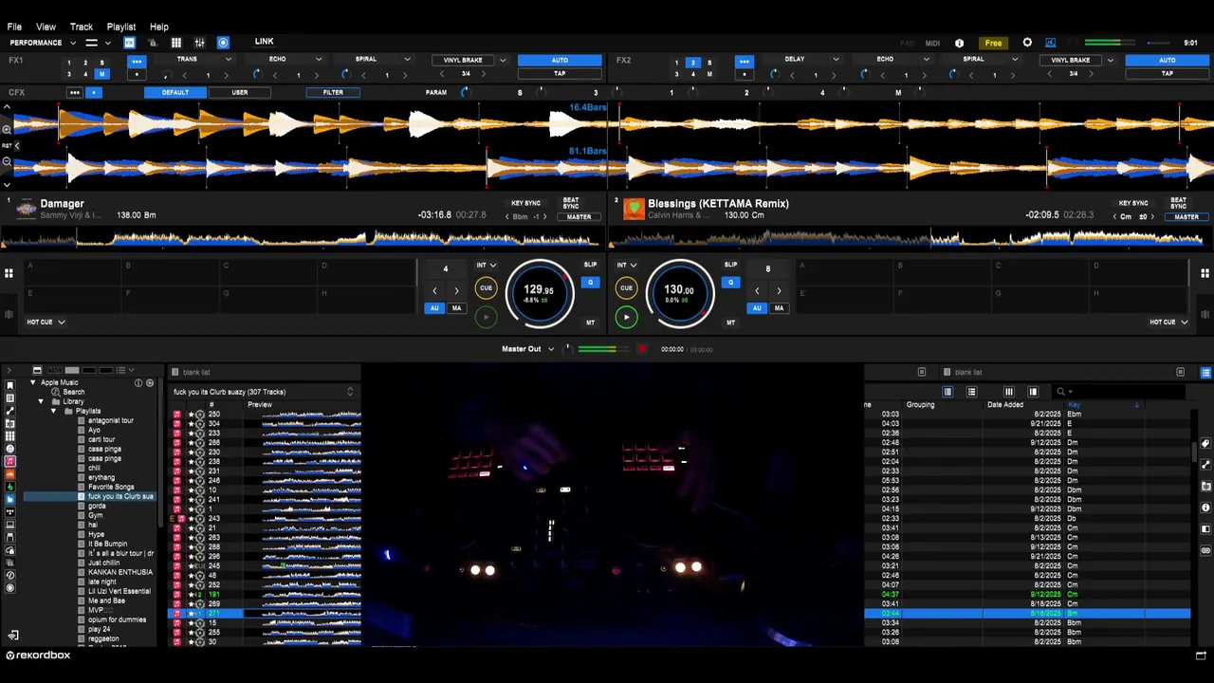Click the LINK button

click(264, 42)
